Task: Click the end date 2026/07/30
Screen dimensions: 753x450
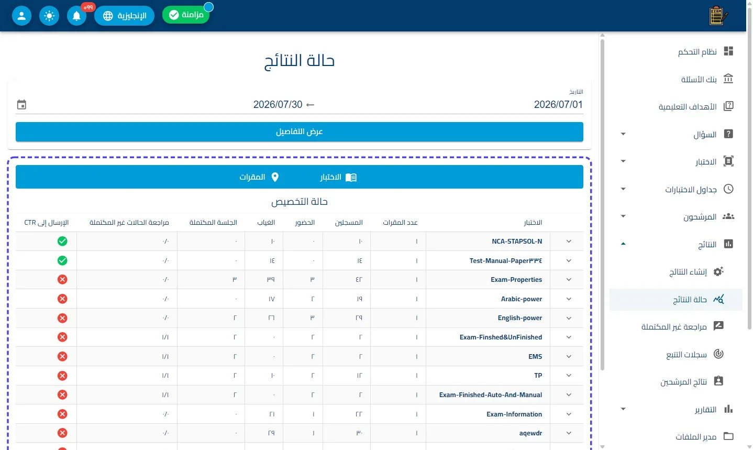Action: (x=278, y=105)
